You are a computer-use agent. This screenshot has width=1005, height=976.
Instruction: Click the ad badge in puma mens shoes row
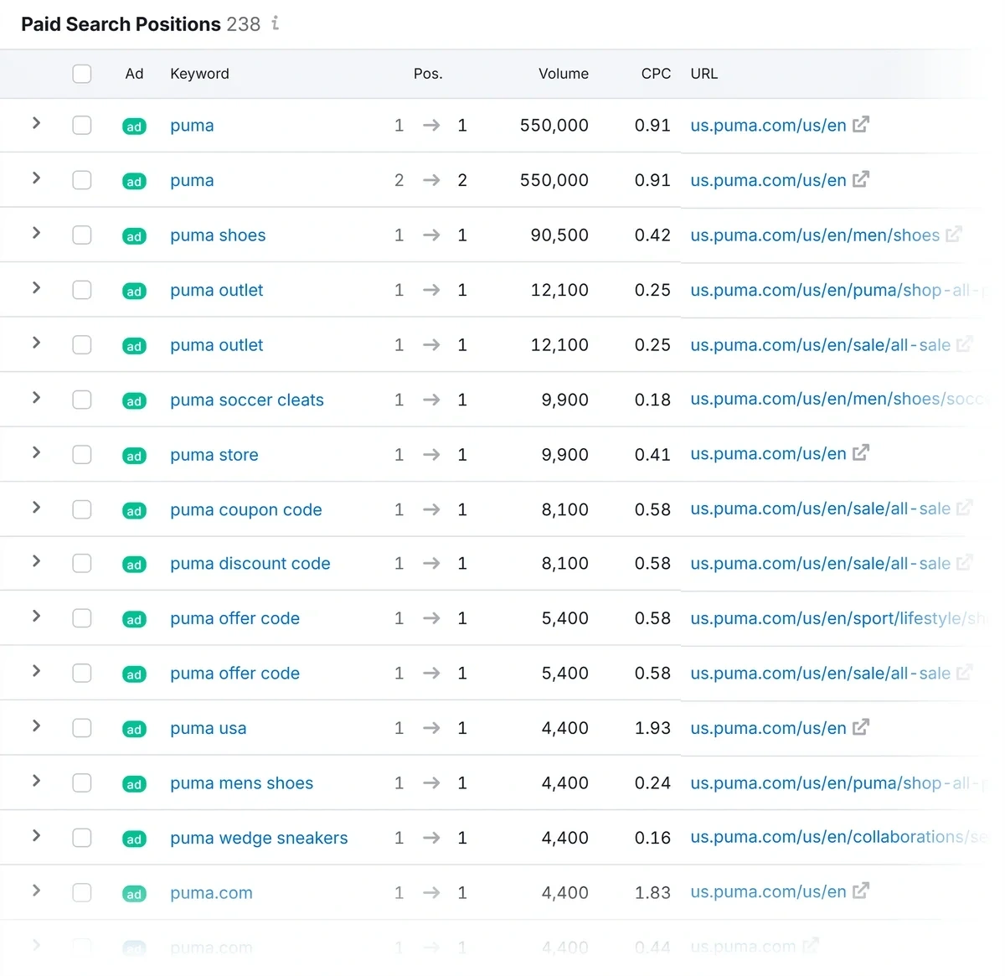134,784
